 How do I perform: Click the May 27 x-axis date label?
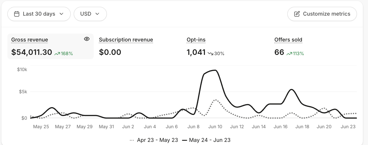point(63,127)
